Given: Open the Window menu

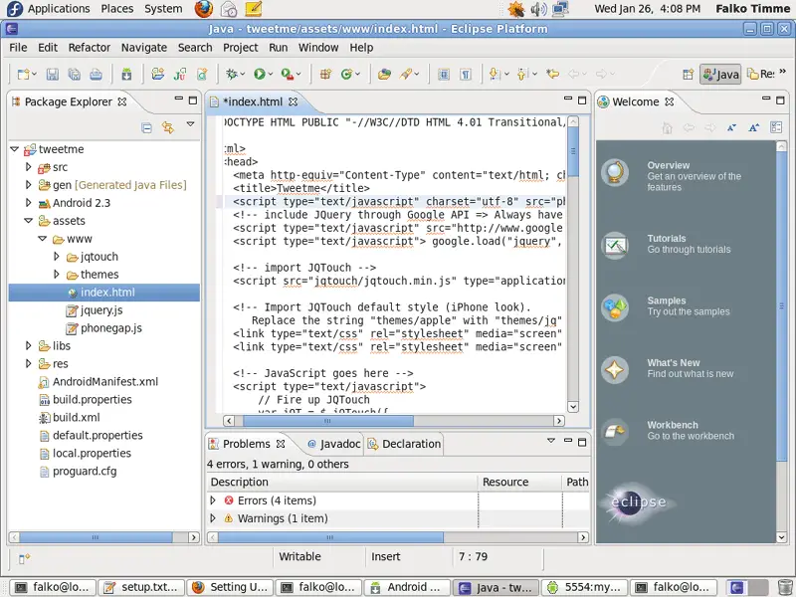Looking at the screenshot, I should [318, 47].
